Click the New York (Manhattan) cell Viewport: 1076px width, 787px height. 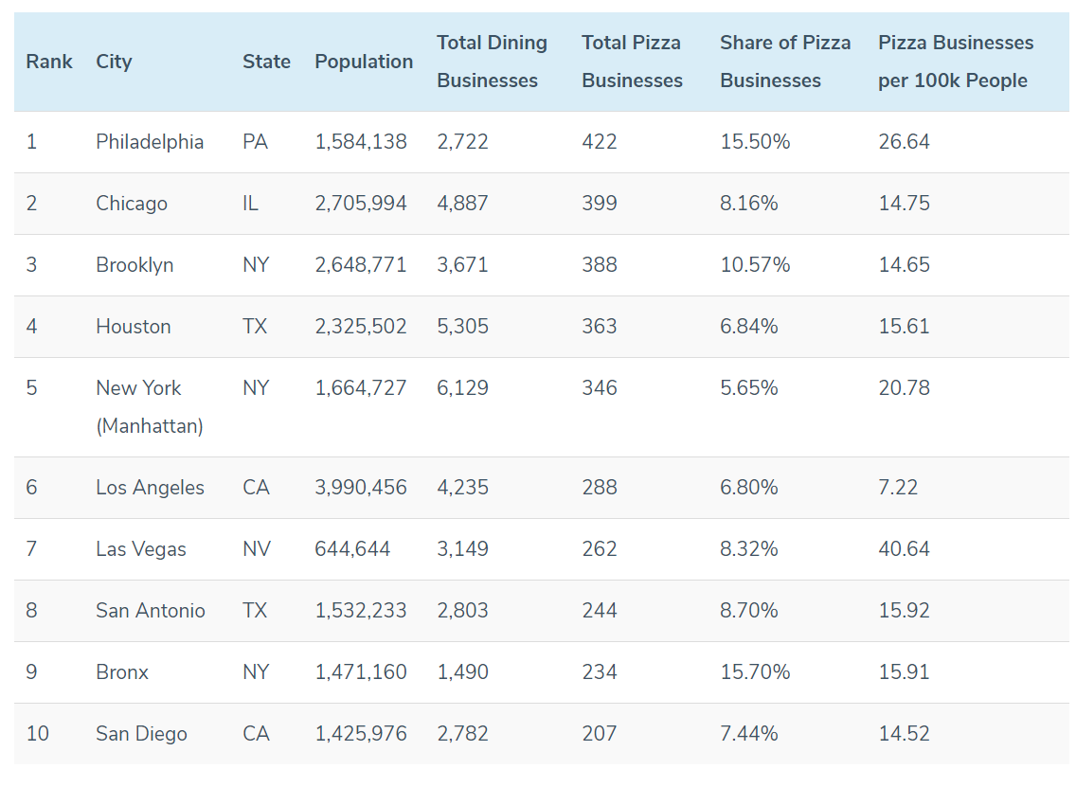tap(150, 406)
